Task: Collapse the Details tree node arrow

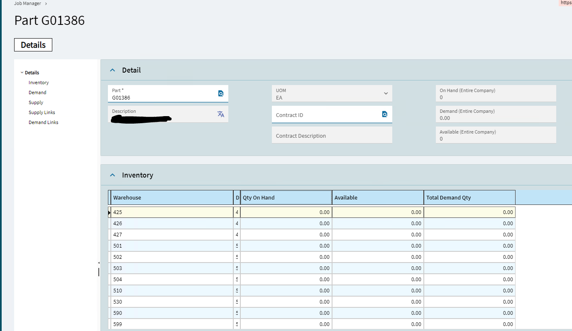Action: tap(22, 73)
